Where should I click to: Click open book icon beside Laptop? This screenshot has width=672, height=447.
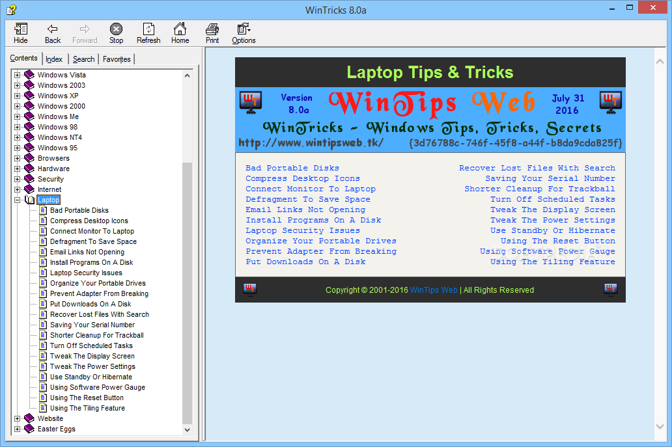click(29, 200)
